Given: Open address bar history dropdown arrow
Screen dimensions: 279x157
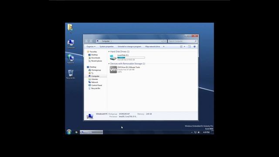Looking at the screenshot, I should coord(162,41).
